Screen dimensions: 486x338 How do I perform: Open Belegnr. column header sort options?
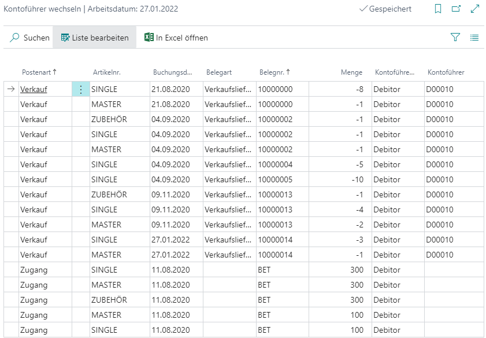coord(274,72)
